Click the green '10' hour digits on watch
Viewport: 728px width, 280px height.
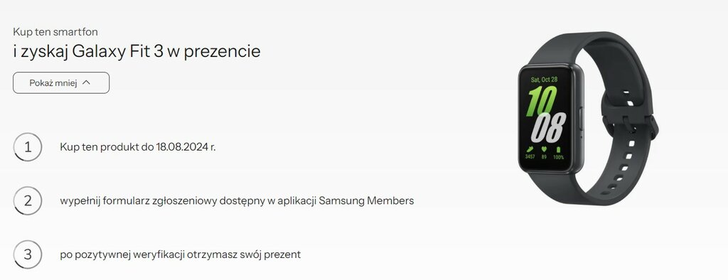542,101
